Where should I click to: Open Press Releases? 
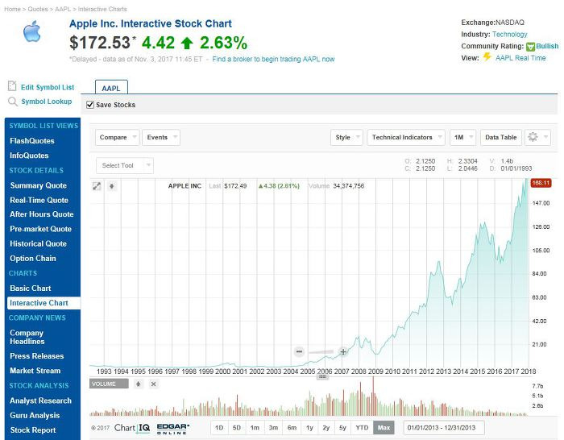[x=37, y=356]
